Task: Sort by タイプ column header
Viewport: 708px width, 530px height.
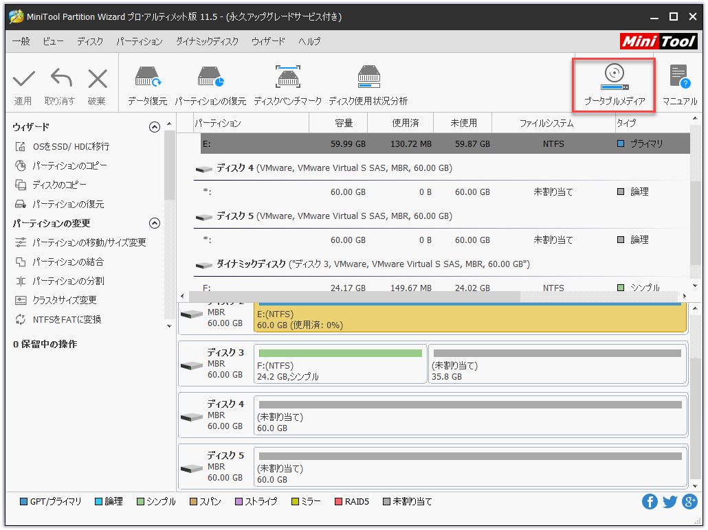Action: pyautogui.click(x=652, y=123)
